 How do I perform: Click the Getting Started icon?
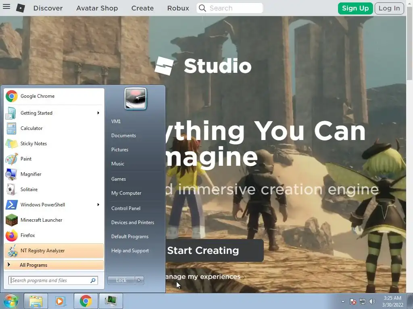click(12, 113)
